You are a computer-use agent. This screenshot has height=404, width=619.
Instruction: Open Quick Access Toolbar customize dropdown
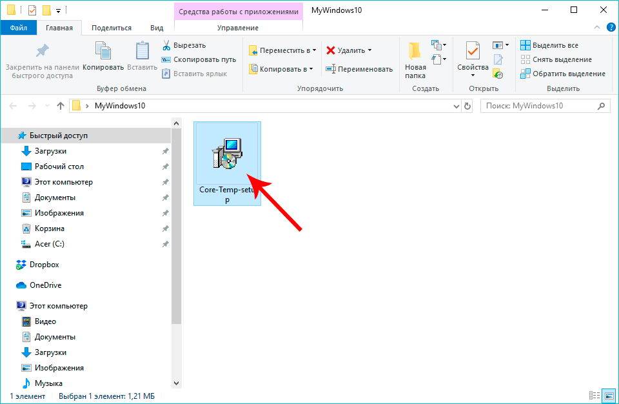tap(58, 11)
